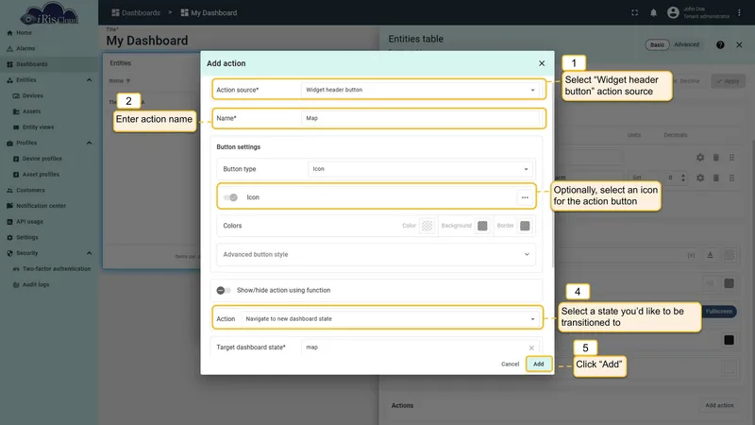Open Asset profiles in the sidebar
Screen dimensions: 755x425
(x=49, y=175)
